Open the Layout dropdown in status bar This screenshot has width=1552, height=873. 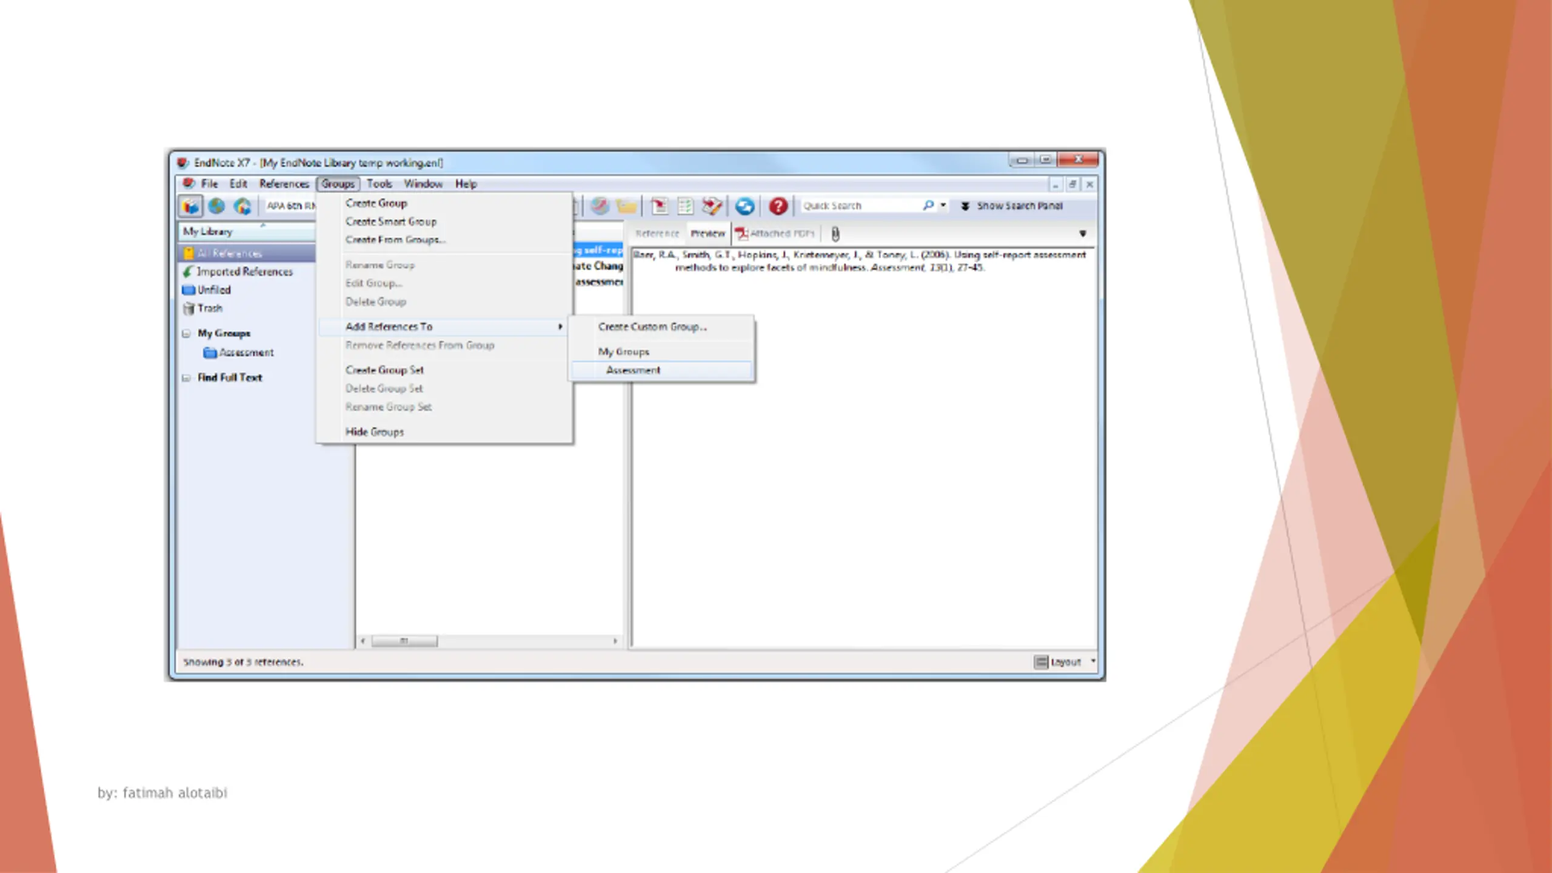click(x=1065, y=662)
